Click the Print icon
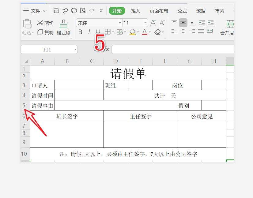Screen dimensions: 253x198 [74, 11]
